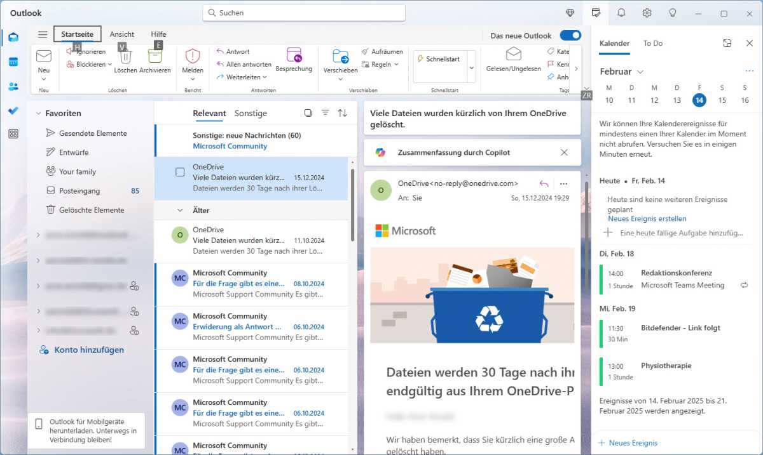
Task: Add a task due today field
Action: (674, 233)
